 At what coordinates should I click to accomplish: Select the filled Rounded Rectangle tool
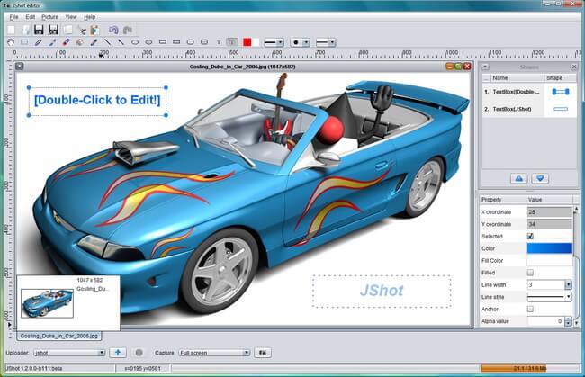tap(204, 42)
